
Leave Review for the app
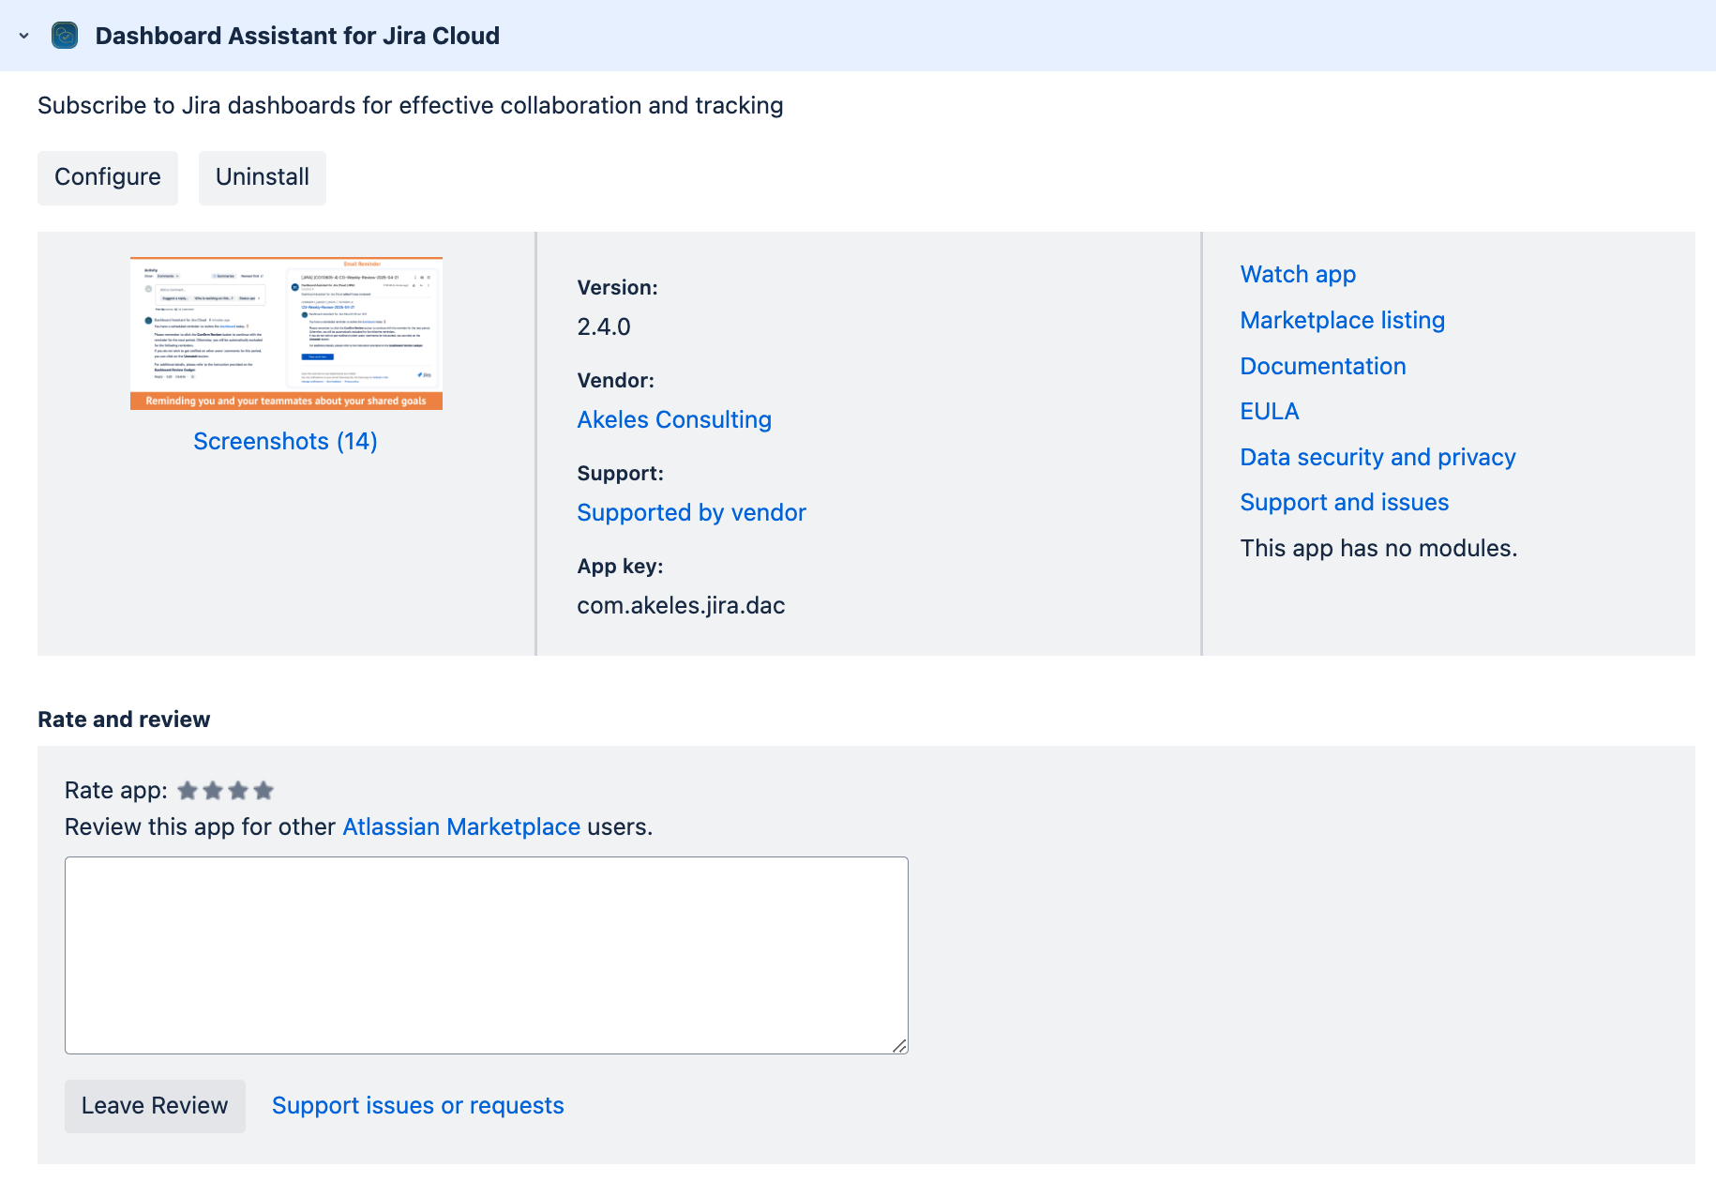[x=154, y=1106]
